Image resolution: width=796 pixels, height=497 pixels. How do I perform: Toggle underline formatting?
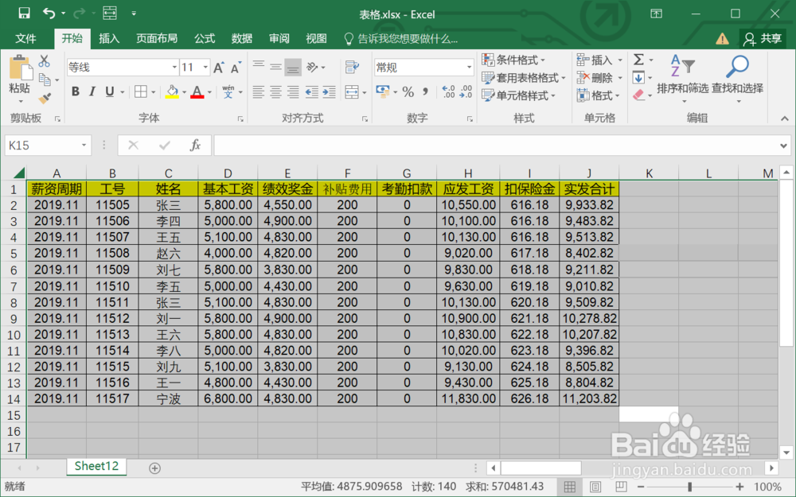[x=109, y=91]
